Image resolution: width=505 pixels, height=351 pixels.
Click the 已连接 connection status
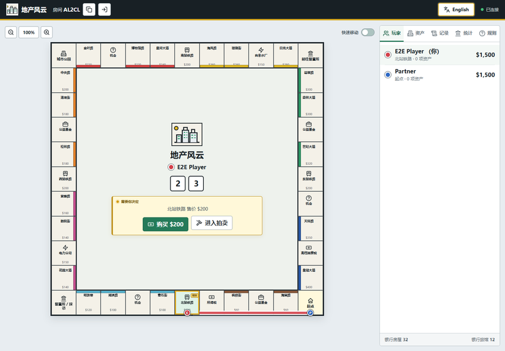point(490,9)
